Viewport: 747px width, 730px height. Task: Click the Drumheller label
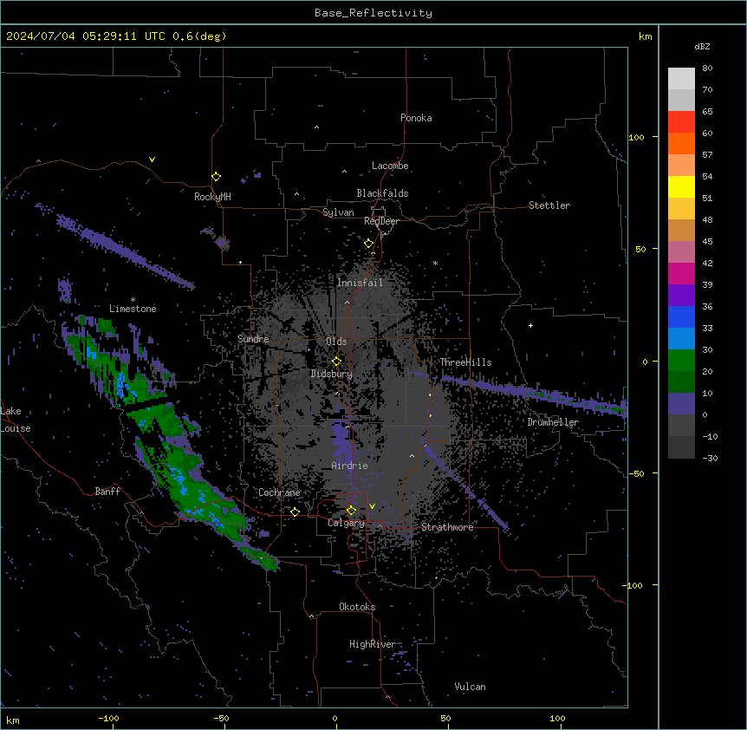tap(553, 422)
